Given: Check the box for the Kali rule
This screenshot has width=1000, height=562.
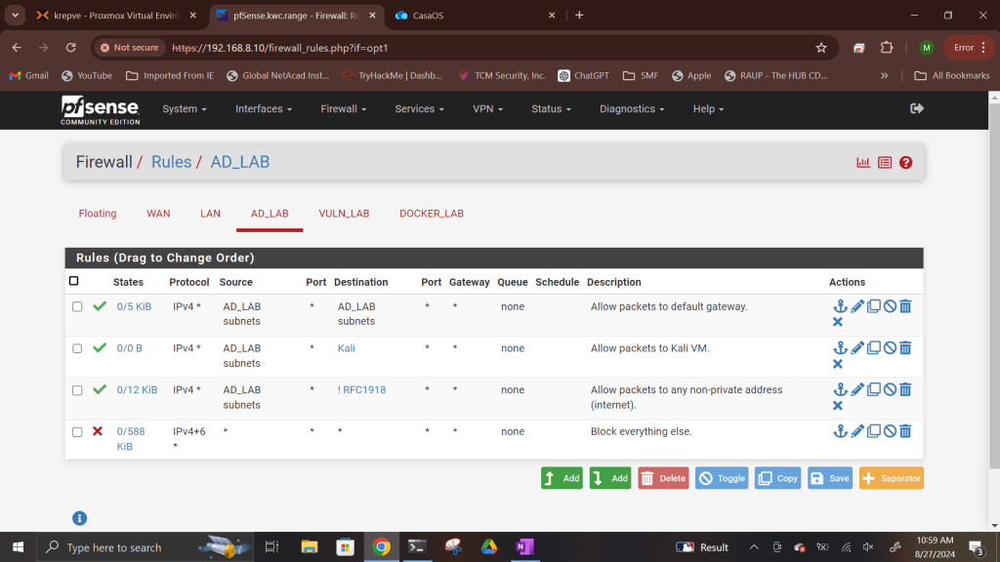Looking at the screenshot, I should pos(77,348).
